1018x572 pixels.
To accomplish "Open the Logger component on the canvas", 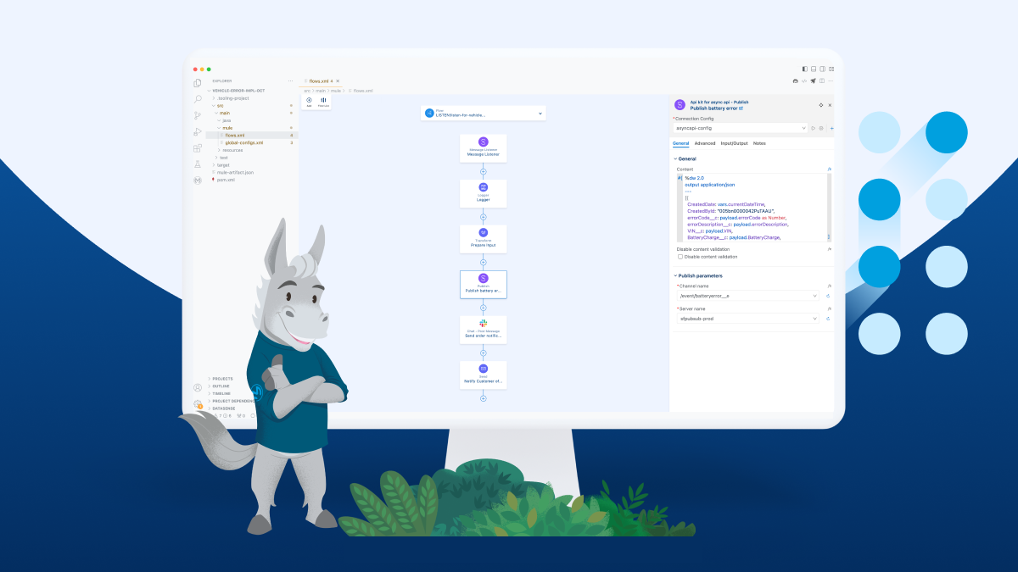I will pyautogui.click(x=483, y=193).
